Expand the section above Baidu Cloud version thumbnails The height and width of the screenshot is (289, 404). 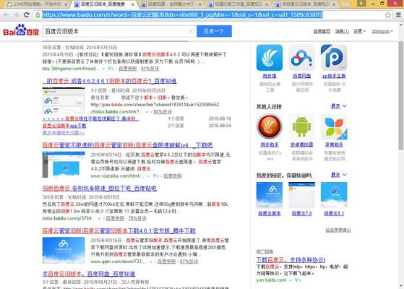click(338, 175)
